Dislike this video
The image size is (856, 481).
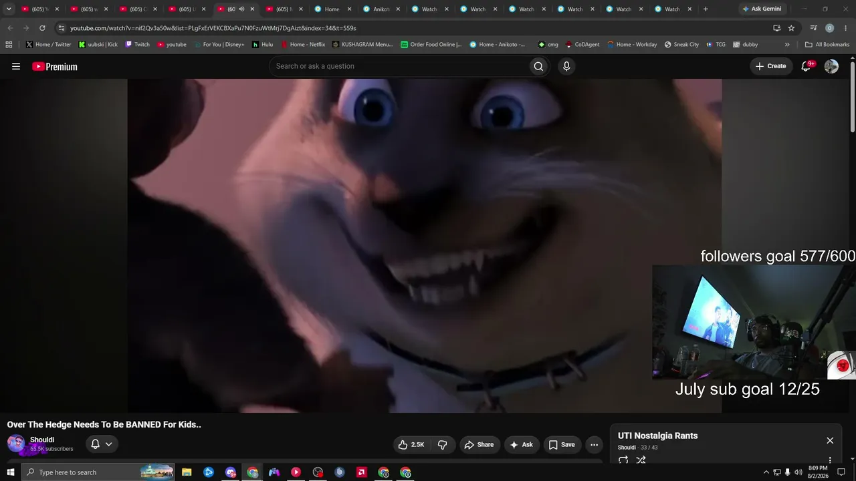pyautogui.click(x=443, y=445)
